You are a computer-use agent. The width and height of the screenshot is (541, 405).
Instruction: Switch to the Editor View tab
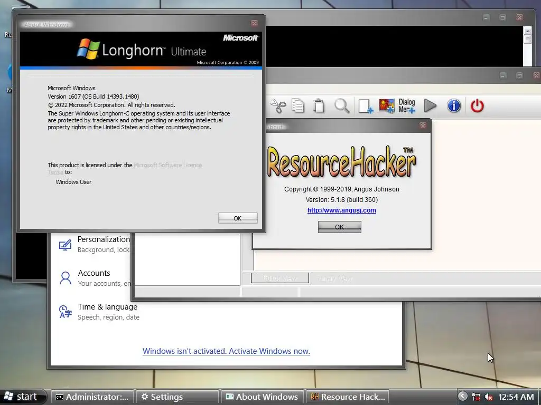(x=280, y=278)
